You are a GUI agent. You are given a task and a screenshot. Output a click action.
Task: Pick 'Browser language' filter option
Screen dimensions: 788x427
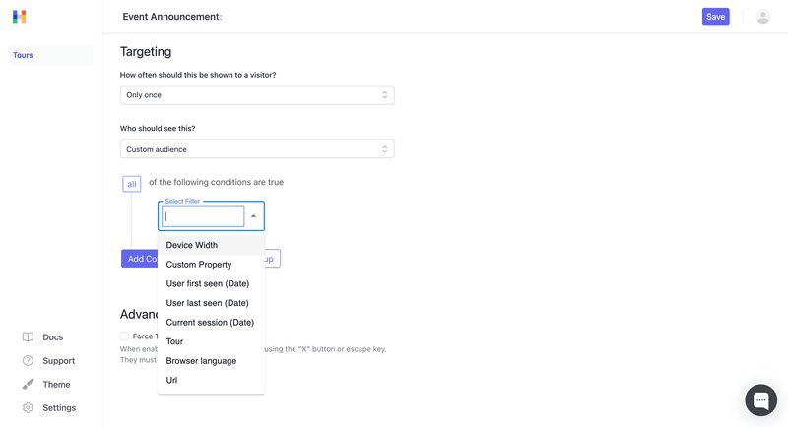[x=201, y=361]
